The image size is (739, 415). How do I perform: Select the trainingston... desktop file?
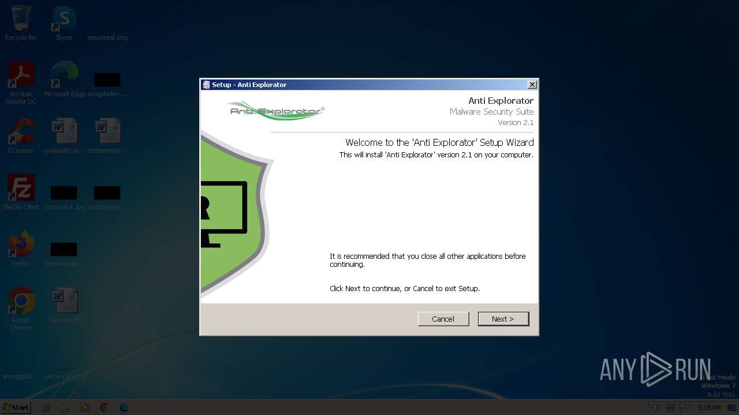(x=107, y=197)
